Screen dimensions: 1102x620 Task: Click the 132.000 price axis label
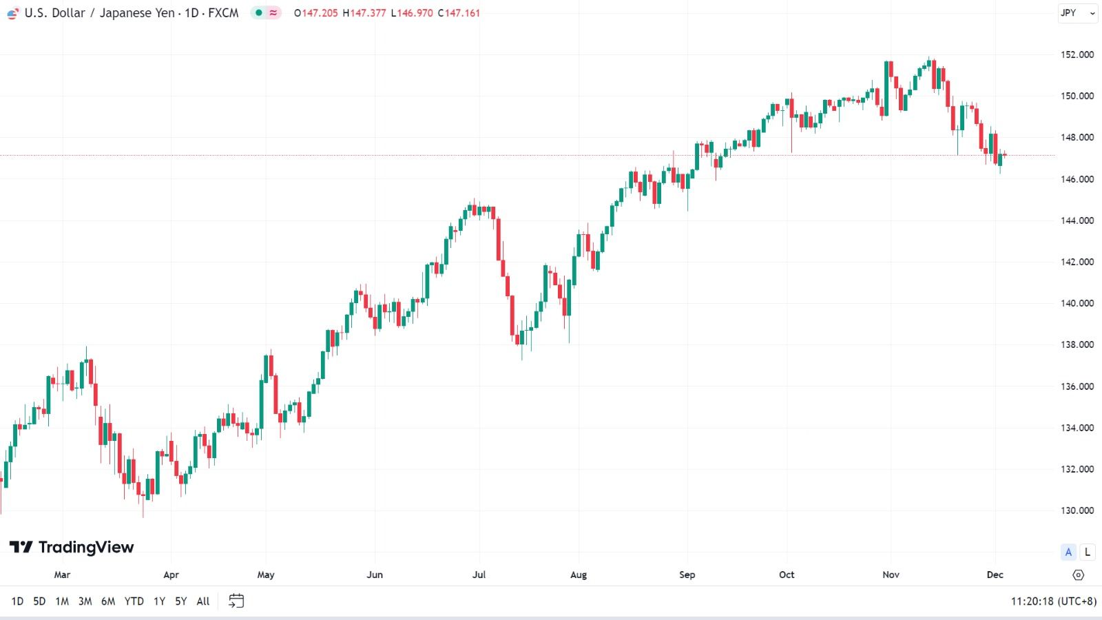click(1077, 469)
